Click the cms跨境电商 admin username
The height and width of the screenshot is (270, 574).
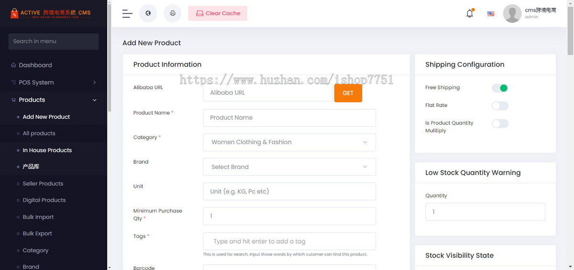click(541, 10)
